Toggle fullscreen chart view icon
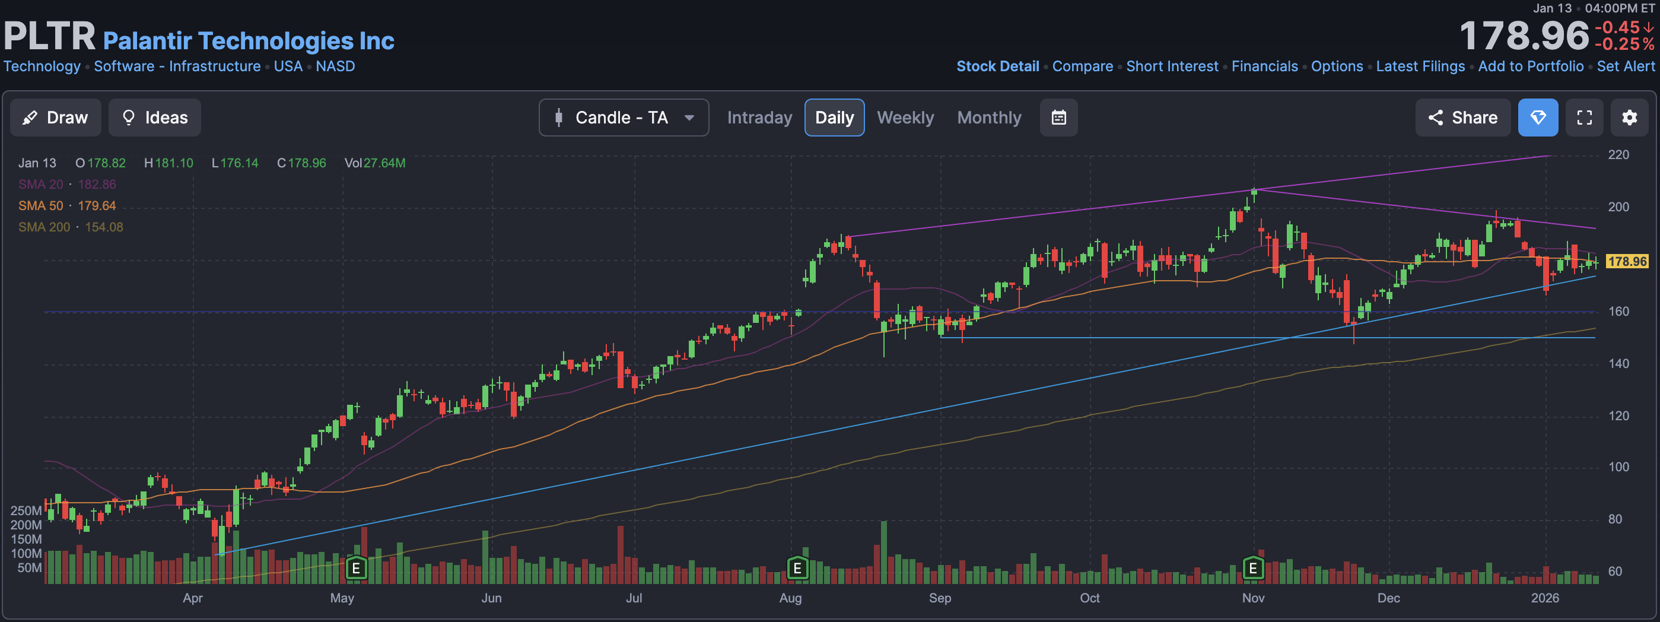This screenshot has height=622, width=1660. [x=1585, y=118]
